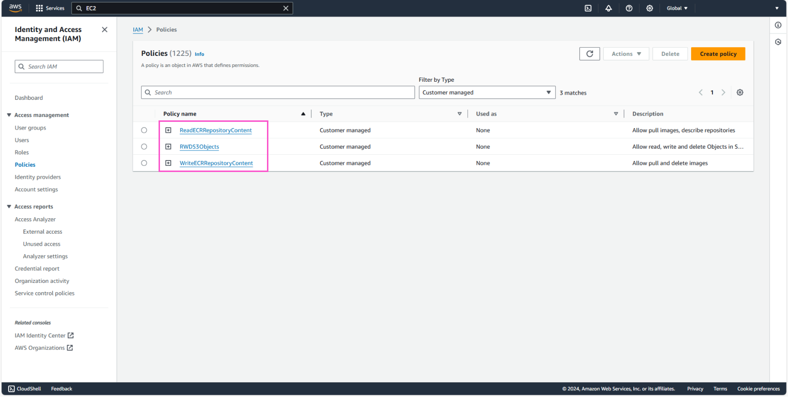Focus the top EC2 search bar
The width and height of the screenshot is (788, 397).
182,8
